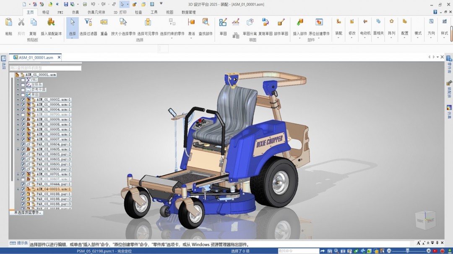Expand the ASM_01_00701.asm:1 node
Screen dimensions: 453x254
pos(18,174)
